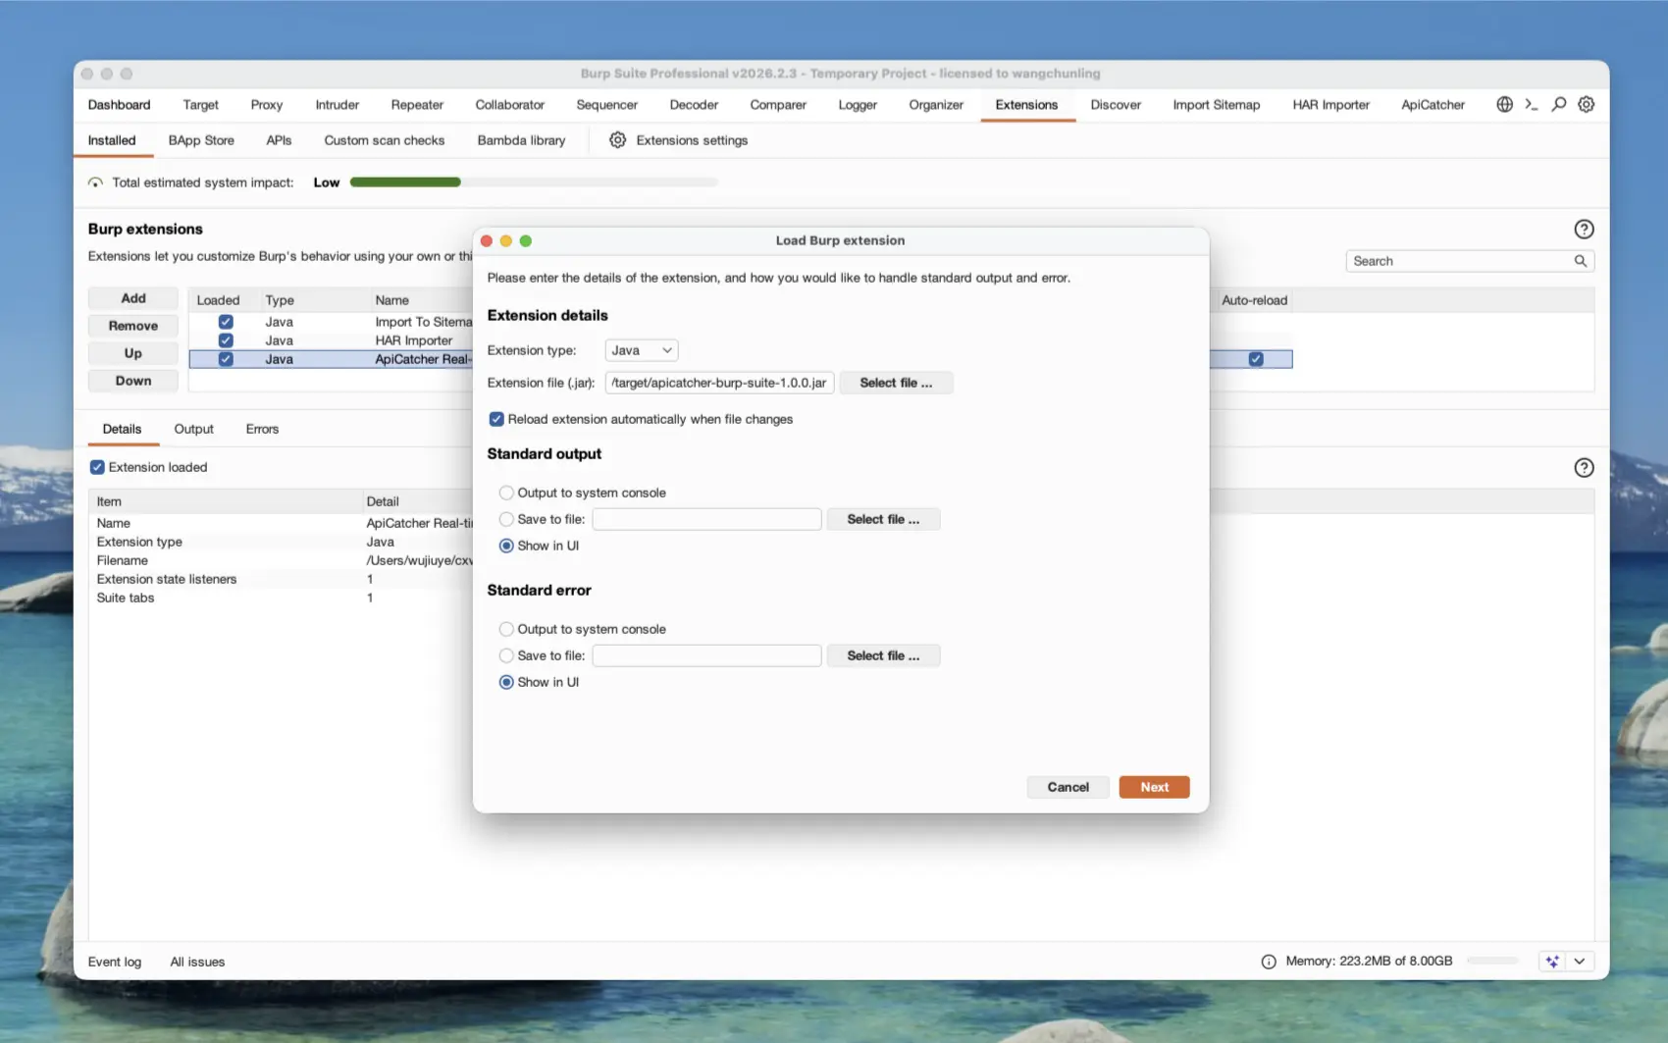This screenshot has height=1043, width=1668.
Task: Open the globe browser icon in top bar
Action: [1504, 104]
